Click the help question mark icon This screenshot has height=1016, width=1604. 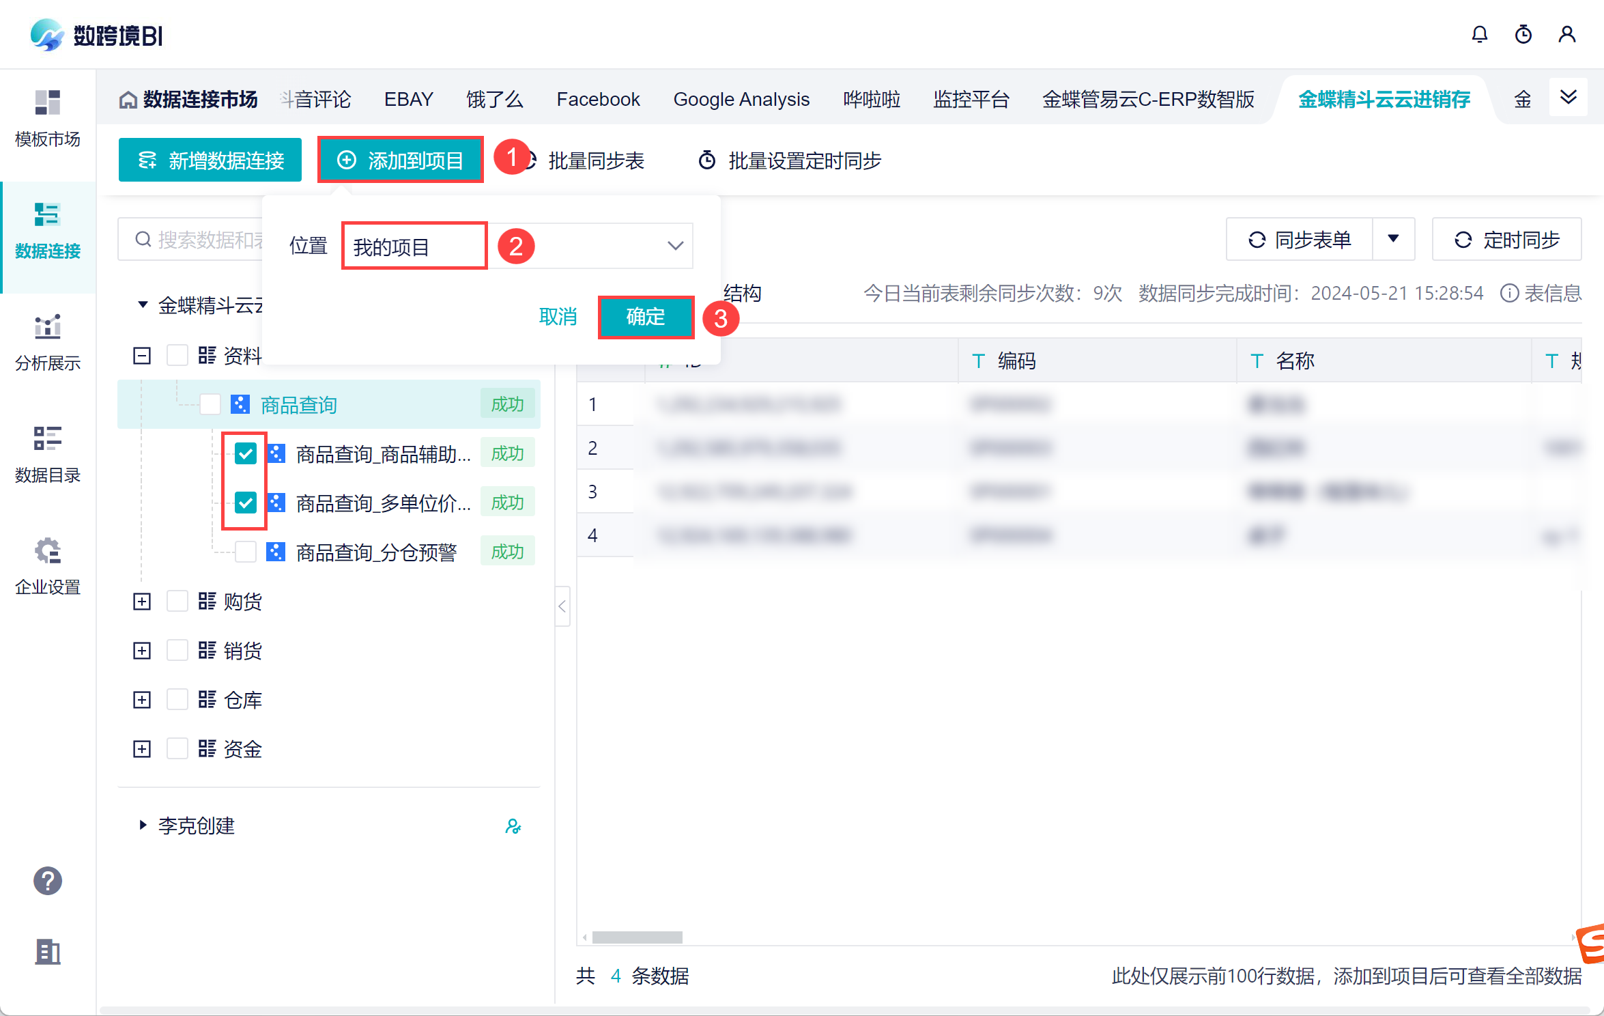(47, 881)
